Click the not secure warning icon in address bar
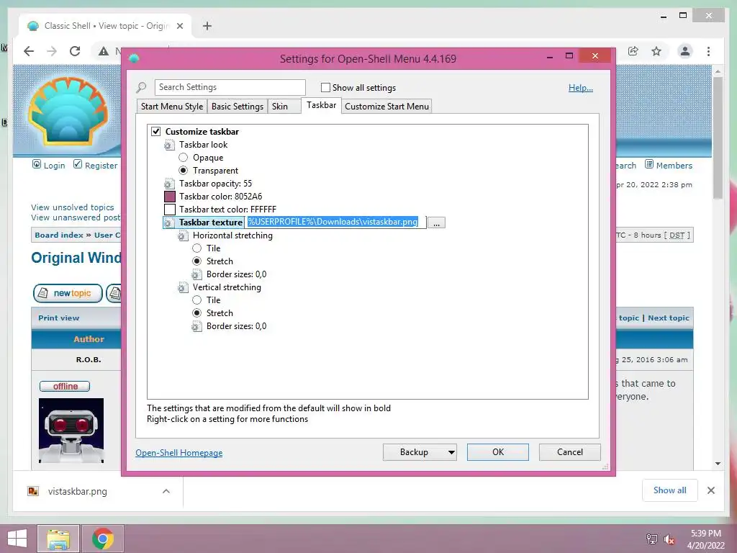The height and width of the screenshot is (553, 737). click(104, 51)
